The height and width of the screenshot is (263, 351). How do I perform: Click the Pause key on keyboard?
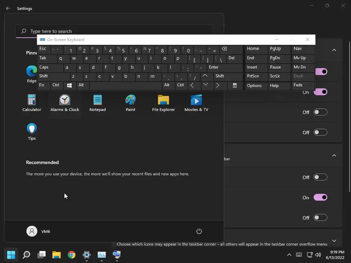pyautogui.click(x=279, y=67)
